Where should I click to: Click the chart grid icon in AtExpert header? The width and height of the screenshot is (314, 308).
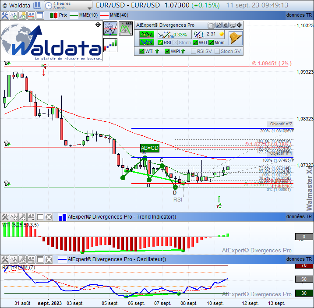[x=233, y=25]
